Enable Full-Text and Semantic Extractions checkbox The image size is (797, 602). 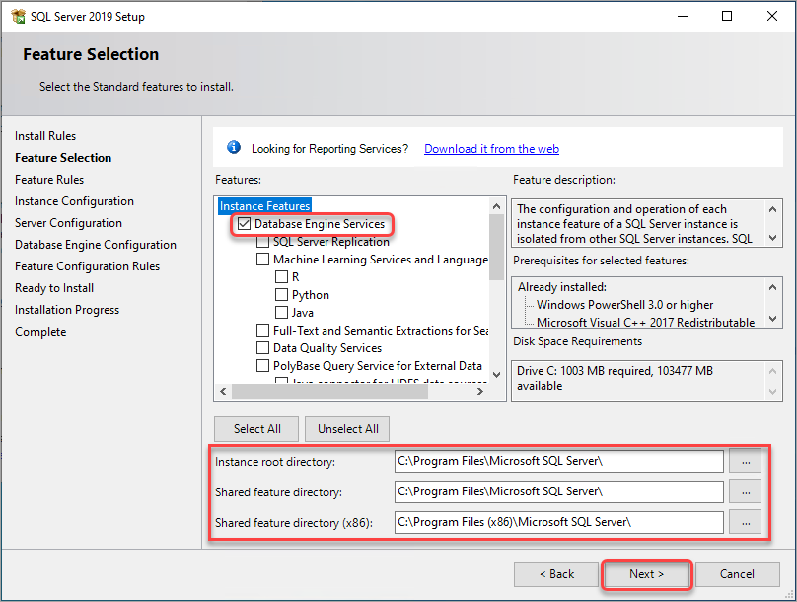[x=262, y=331]
